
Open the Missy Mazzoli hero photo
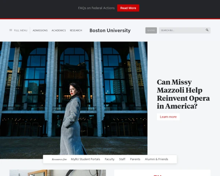pyautogui.click(x=74, y=100)
